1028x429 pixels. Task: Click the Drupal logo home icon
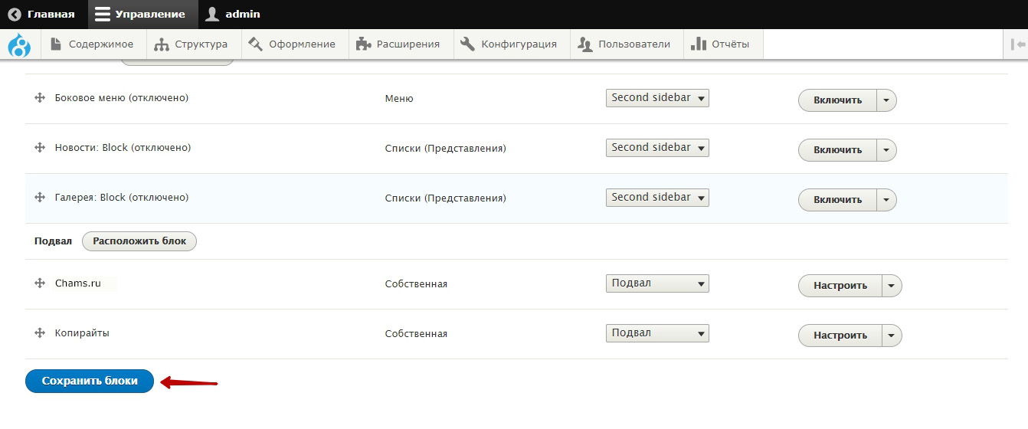pyautogui.click(x=19, y=45)
